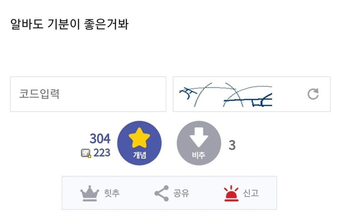Click the red siren report icon
This screenshot has width=338, height=221.
tap(231, 193)
